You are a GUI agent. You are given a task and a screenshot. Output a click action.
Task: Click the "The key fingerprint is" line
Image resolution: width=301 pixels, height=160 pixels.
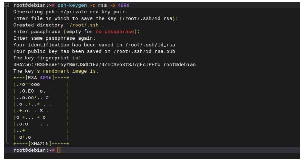click(x=46, y=58)
